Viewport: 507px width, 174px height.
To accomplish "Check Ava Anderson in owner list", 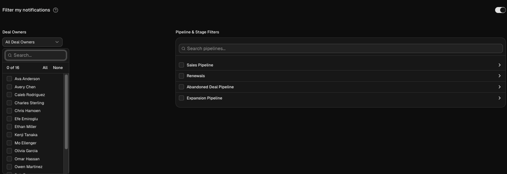I will click(x=9, y=79).
